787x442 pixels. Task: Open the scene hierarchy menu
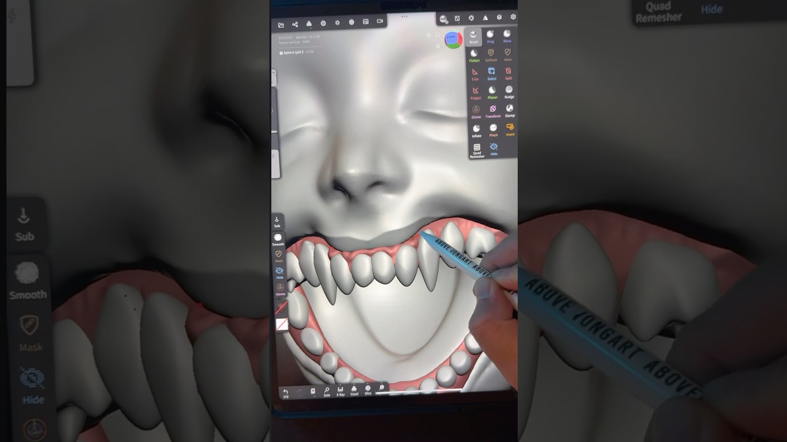pos(295,25)
